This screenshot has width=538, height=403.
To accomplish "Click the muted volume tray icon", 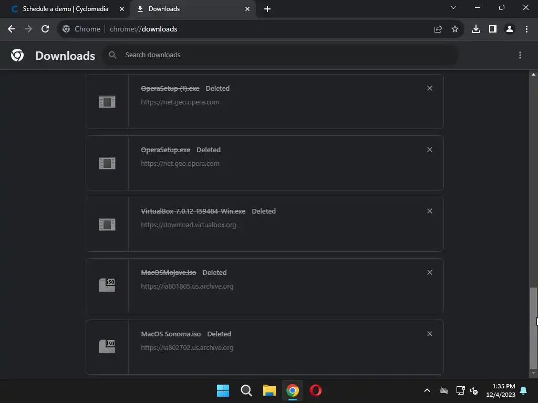I will (x=474, y=390).
